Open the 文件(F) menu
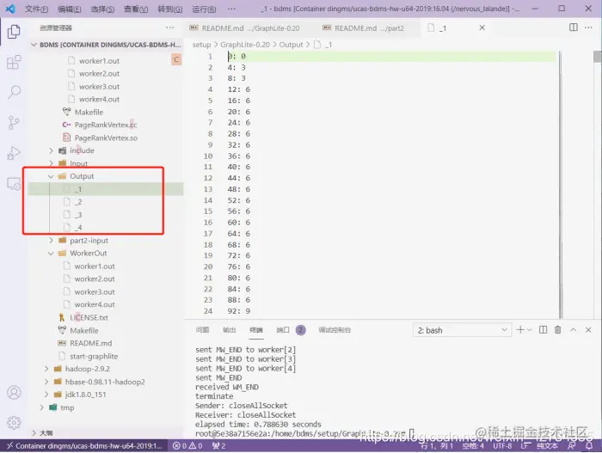 pyautogui.click(x=36, y=9)
